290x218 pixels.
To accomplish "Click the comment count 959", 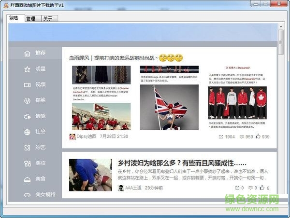I will click(x=249, y=137).
